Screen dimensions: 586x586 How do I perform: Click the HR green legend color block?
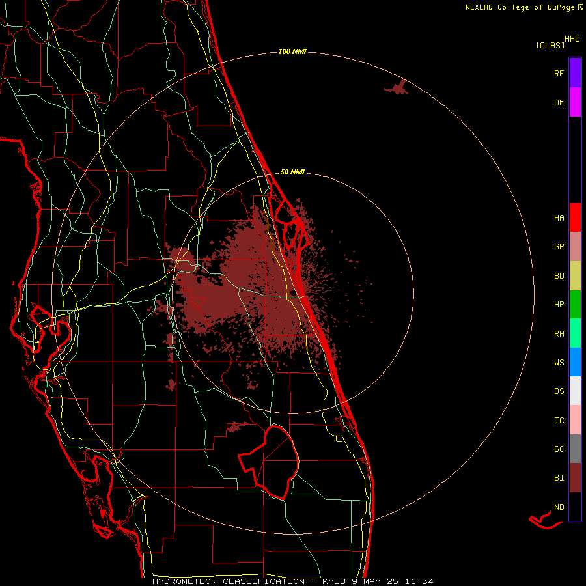575,304
